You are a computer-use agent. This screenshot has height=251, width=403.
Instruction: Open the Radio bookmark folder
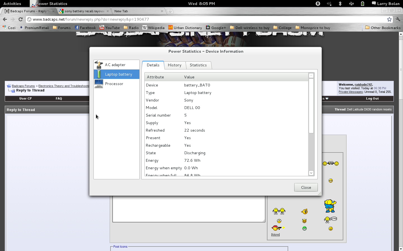click(x=131, y=28)
